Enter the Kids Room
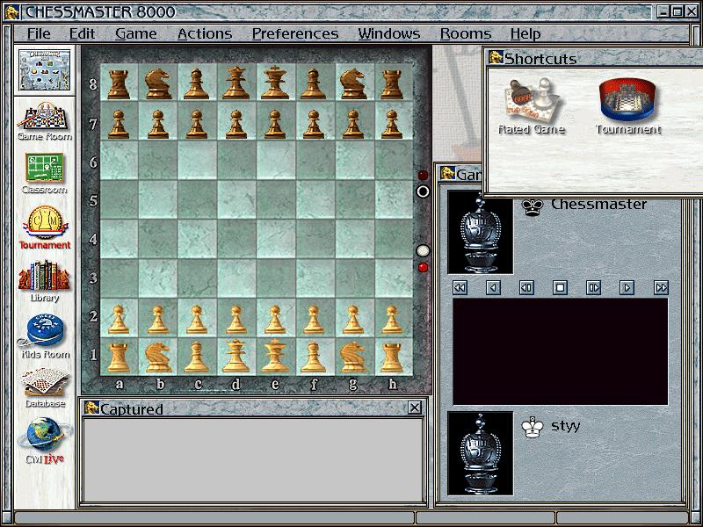This screenshot has height=527, width=703. (x=45, y=336)
